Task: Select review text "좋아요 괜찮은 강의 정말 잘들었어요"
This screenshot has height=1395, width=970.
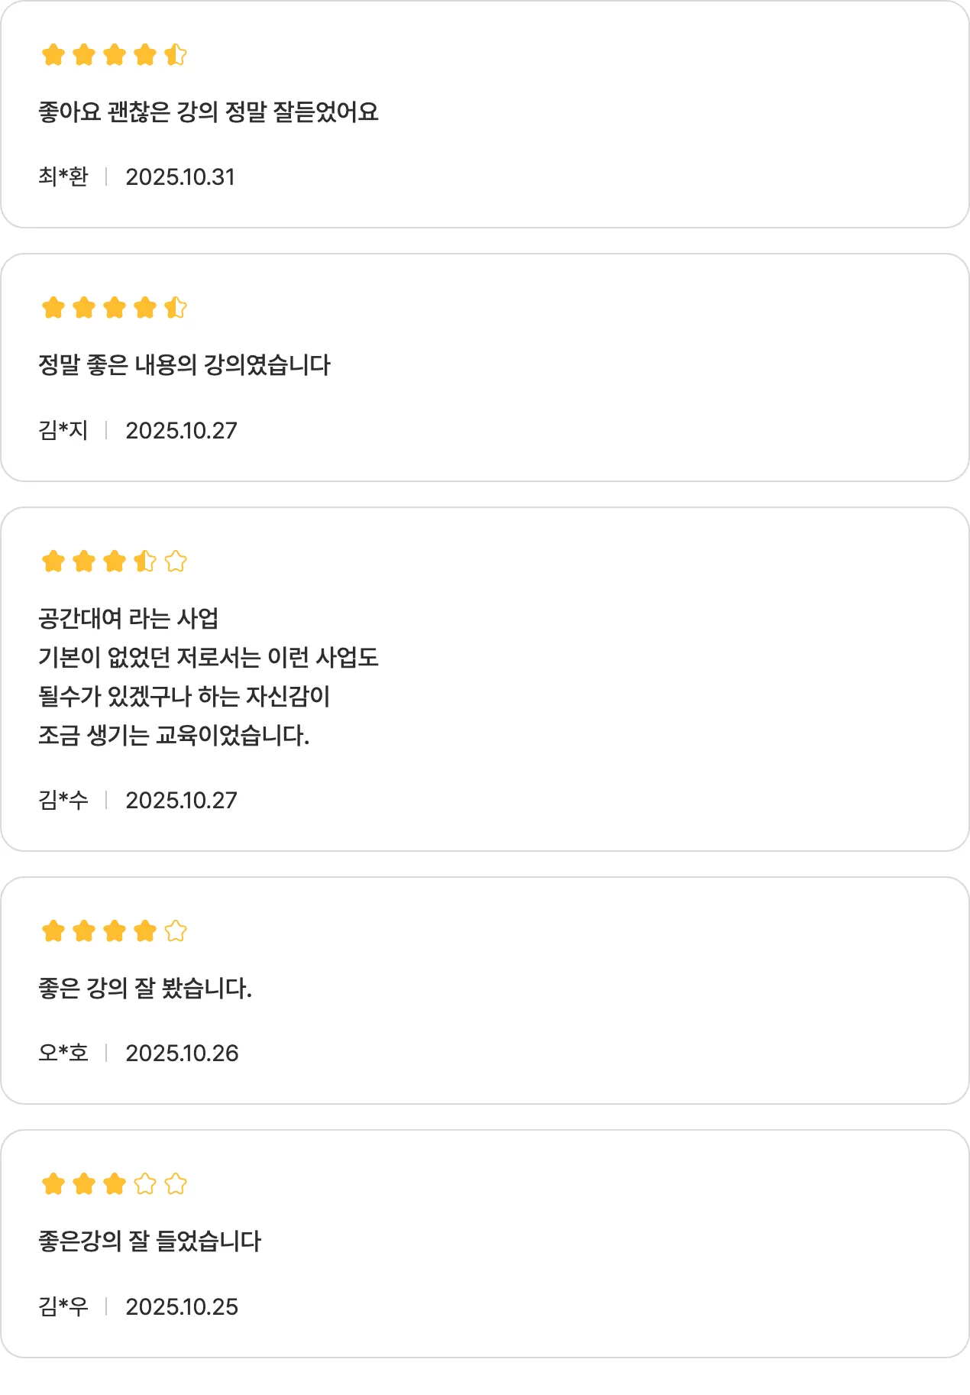Action: pos(209,112)
